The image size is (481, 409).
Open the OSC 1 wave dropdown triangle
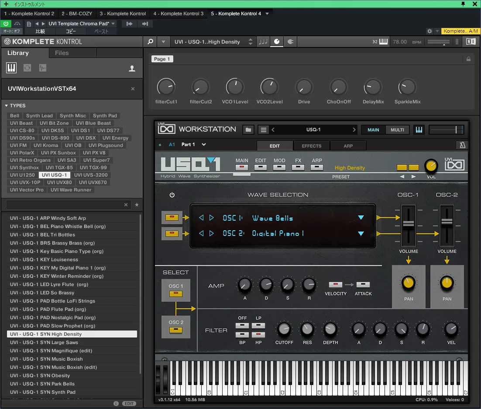pyautogui.click(x=361, y=218)
